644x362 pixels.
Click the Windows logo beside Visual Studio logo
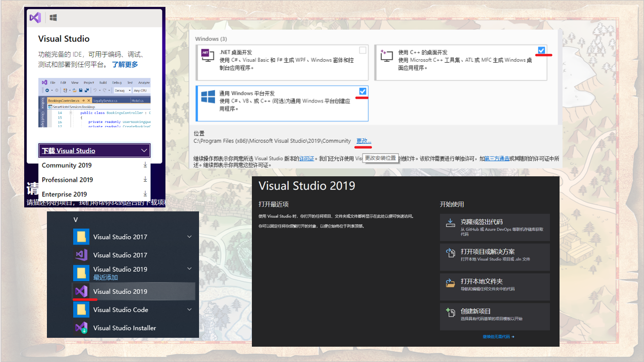click(53, 18)
